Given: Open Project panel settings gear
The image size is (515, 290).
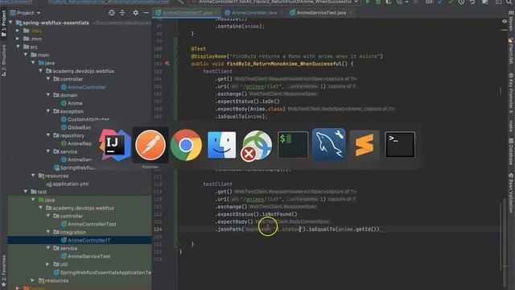Looking at the screenshot, I should pyautogui.click(x=135, y=13).
